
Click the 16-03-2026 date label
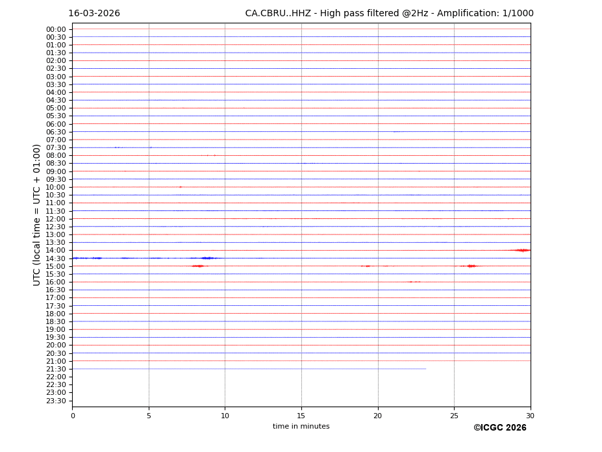pos(94,14)
